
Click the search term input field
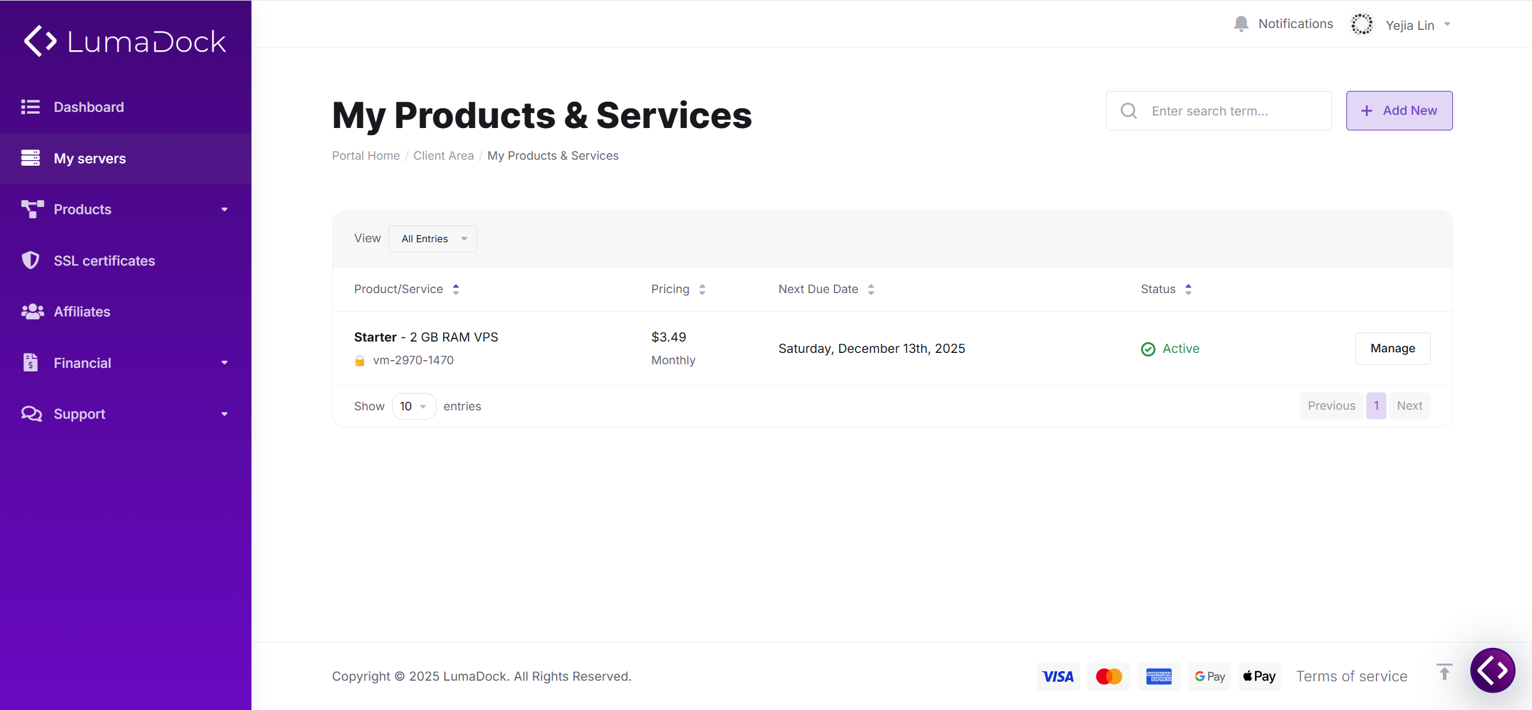click(x=1219, y=111)
